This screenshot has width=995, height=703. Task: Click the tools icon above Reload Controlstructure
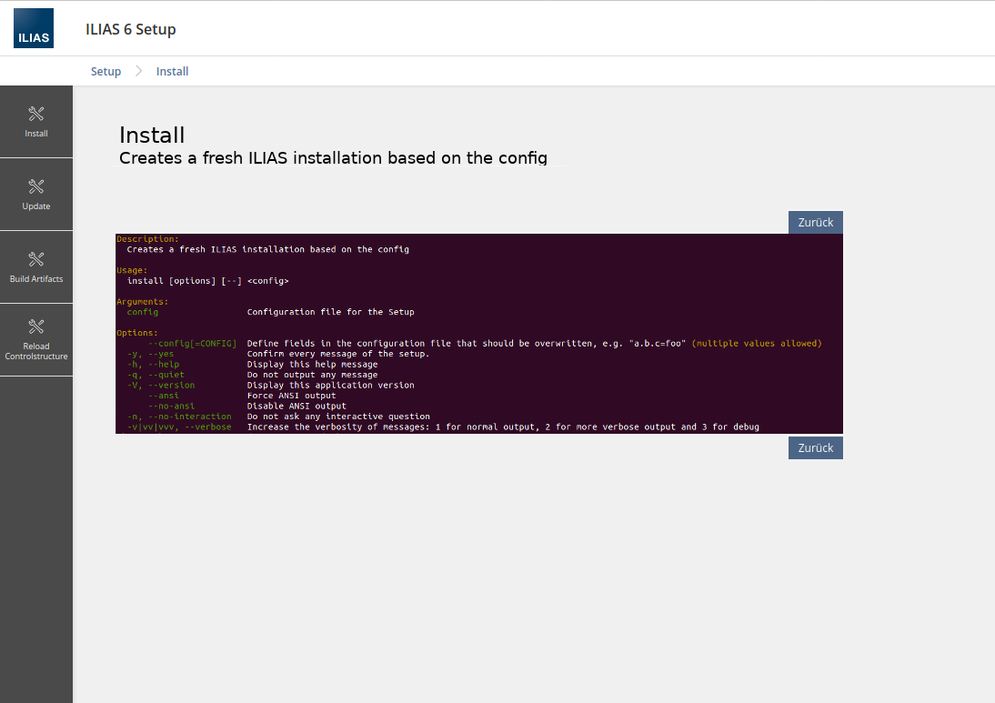[36, 326]
